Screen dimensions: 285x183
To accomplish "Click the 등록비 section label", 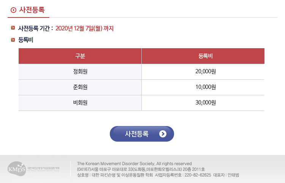I will click(x=25, y=40).
